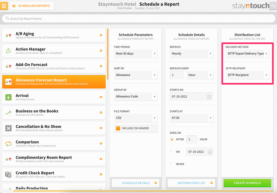This screenshot has width=277, height=193.
Task: Open the File Format CSV dropdown
Action: (136, 118)
